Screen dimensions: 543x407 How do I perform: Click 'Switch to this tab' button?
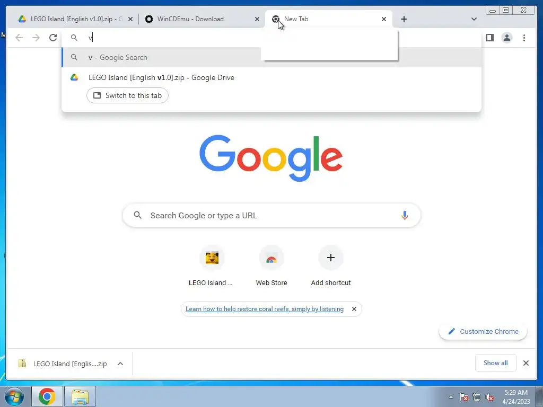click(127, 95)
